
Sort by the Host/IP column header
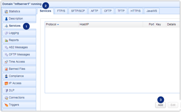111,24
